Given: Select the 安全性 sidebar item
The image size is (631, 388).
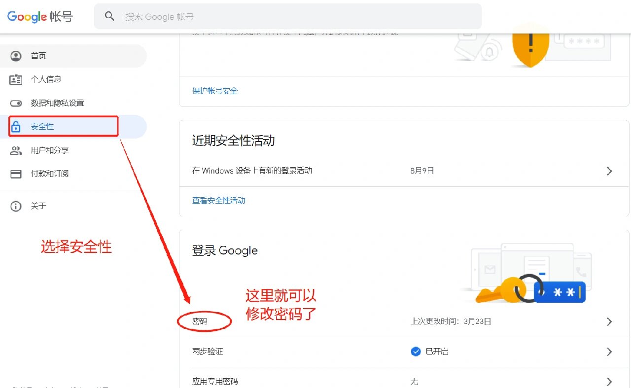Looking at the screenshot, I should 73,127.
